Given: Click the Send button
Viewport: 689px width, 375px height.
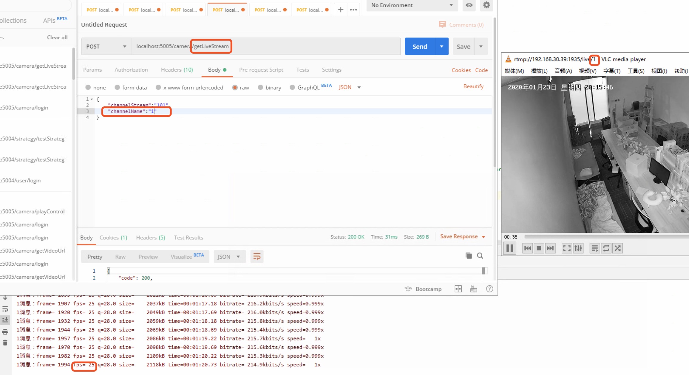Looking at the screenshot, I should coord(420,46).
